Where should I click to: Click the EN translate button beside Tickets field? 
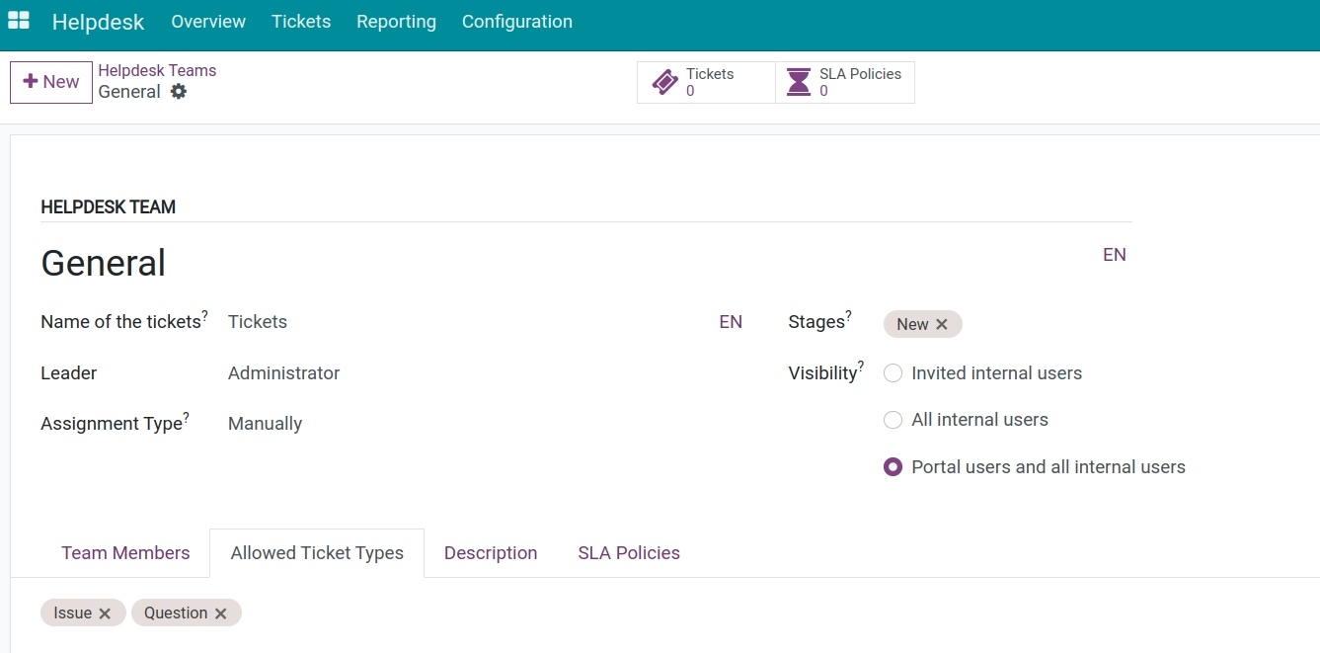[x=731, y=322]
